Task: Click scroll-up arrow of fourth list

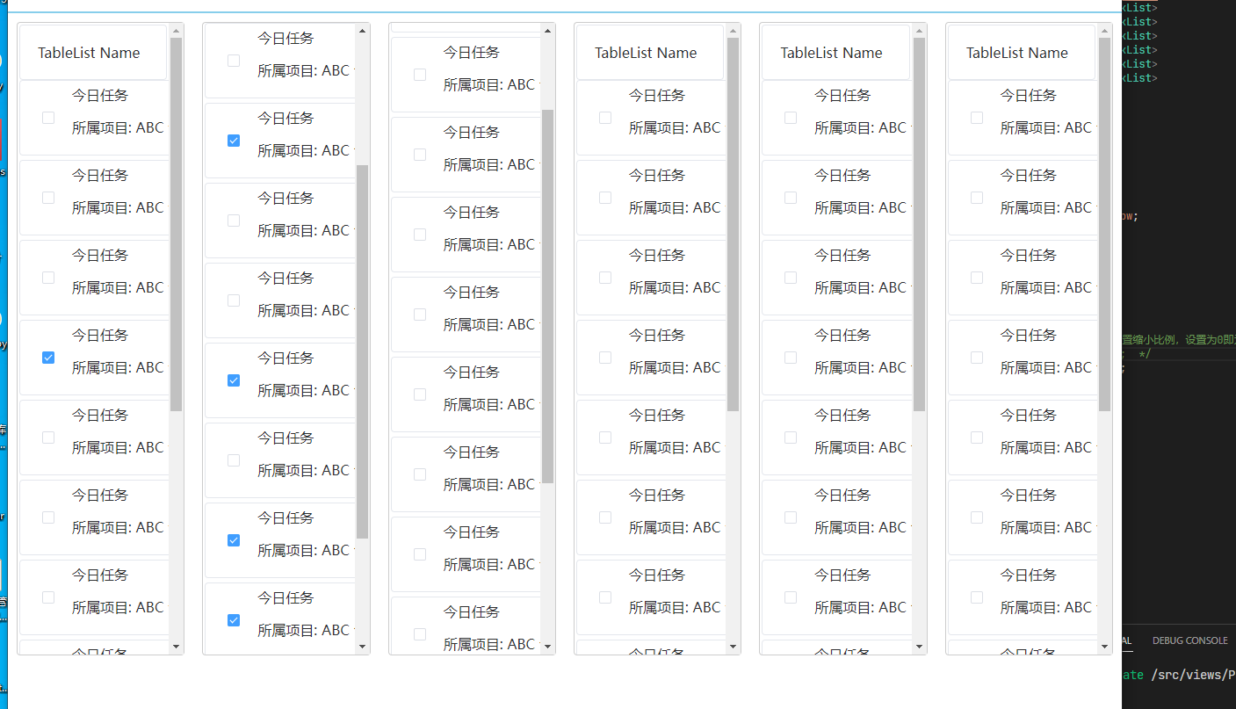Action: tap(734, 31)
